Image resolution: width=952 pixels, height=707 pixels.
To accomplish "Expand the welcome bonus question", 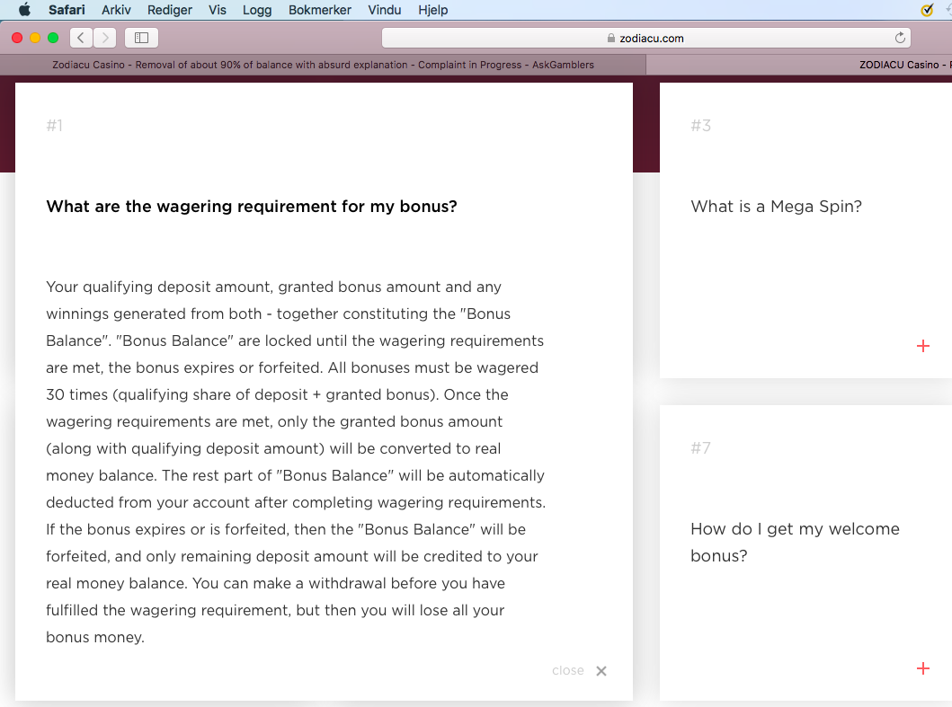I will [923, 668].
